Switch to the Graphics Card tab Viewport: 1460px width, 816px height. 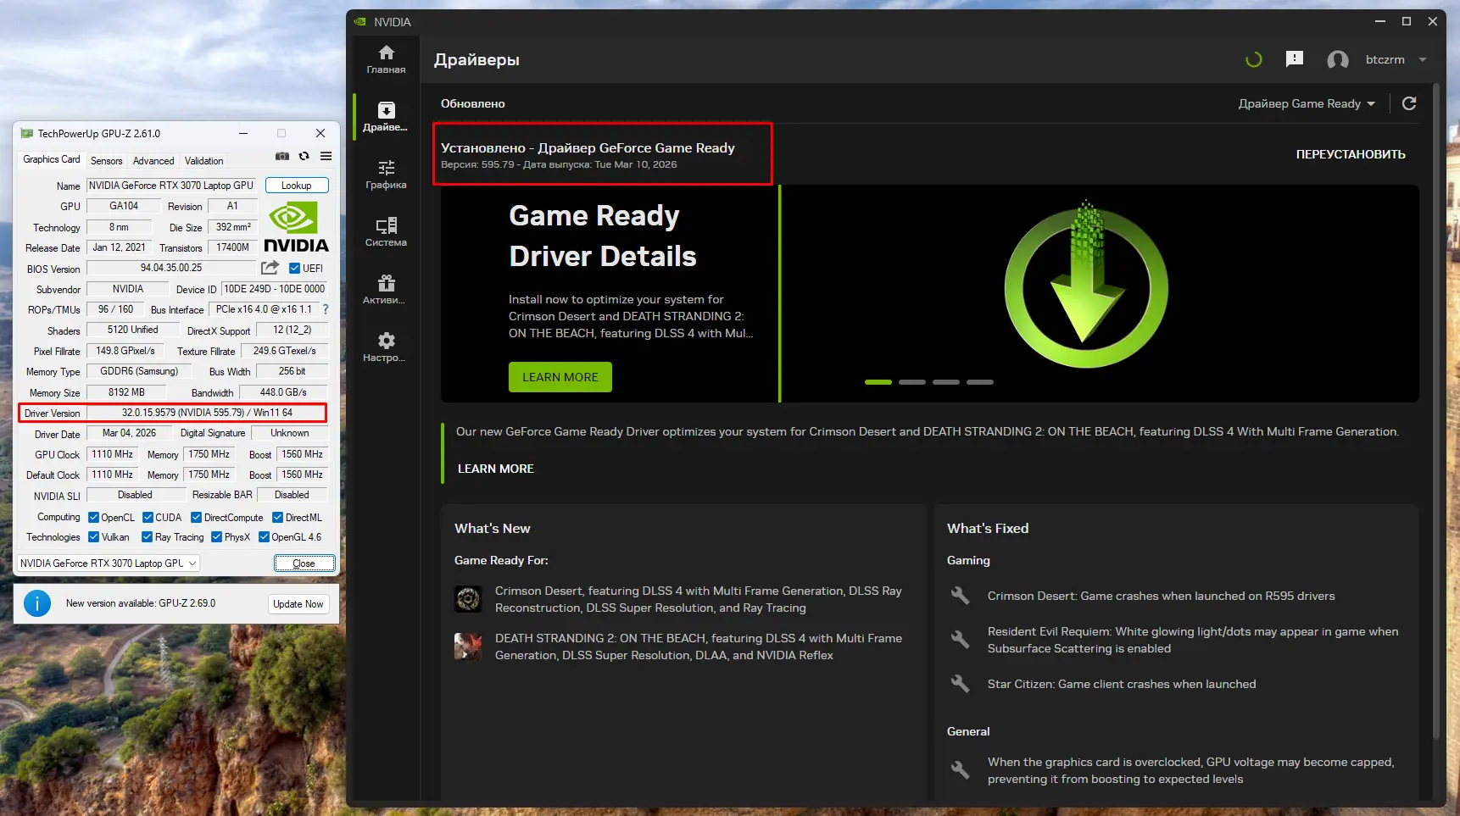coord(52,159)
